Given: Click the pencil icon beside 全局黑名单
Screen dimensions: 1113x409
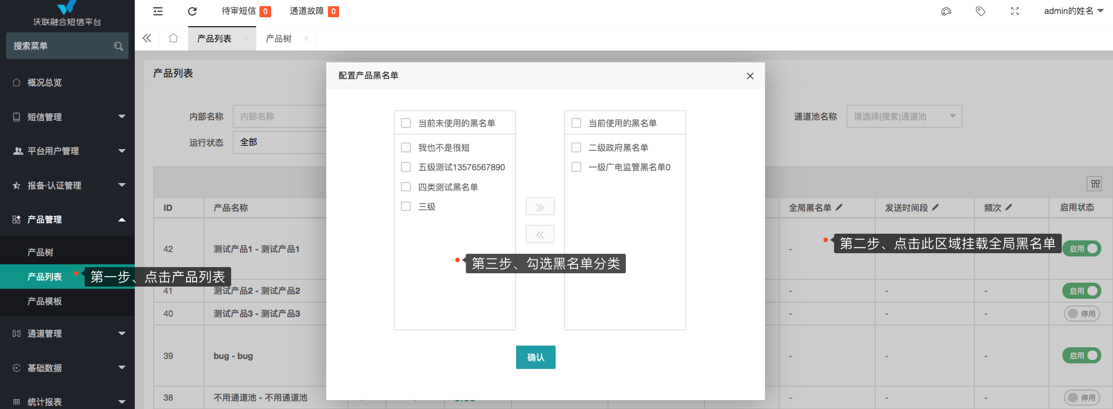Looking at the screenshot, I should (839, 207).
